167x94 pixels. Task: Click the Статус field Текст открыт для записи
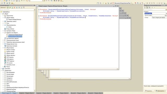[x=159, y=17]
